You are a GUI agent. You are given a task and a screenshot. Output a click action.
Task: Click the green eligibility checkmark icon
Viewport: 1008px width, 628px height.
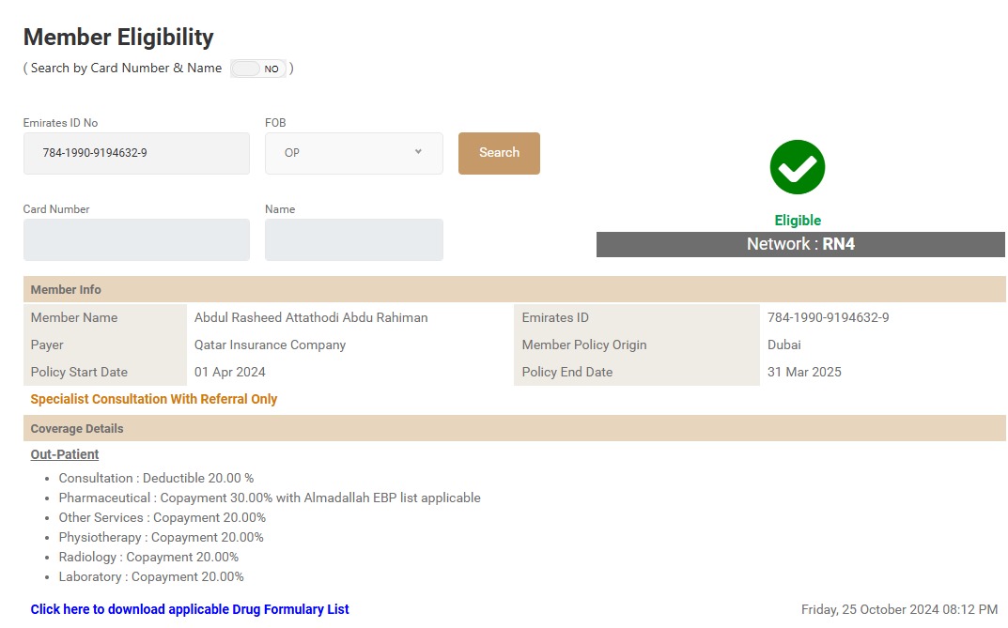pyautogui.click(x=797, y=167)
